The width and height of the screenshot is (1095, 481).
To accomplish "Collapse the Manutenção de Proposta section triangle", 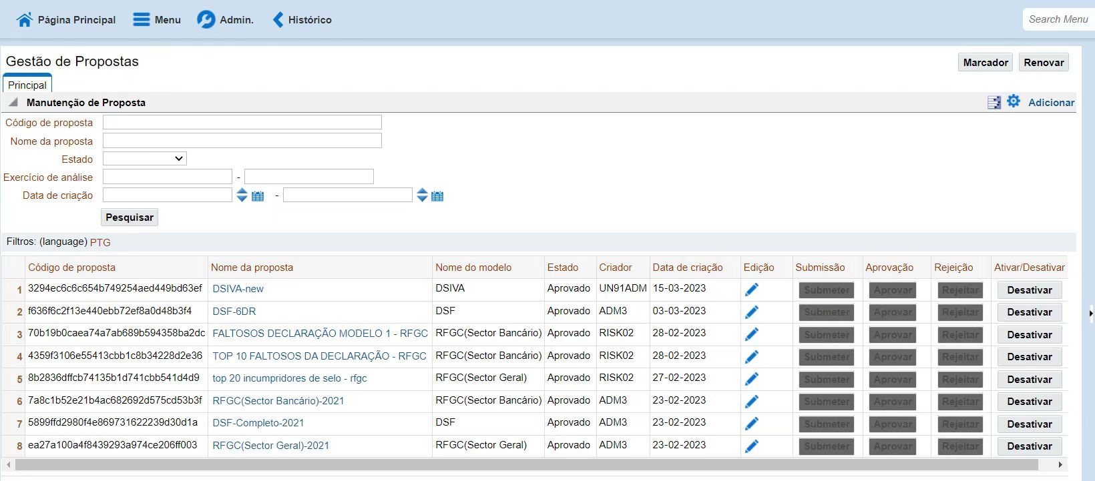I will pyautogui.click(x=13, y=102).
